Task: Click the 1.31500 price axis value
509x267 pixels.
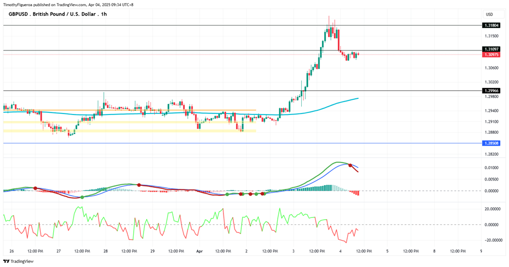Action: pos(491,36)
